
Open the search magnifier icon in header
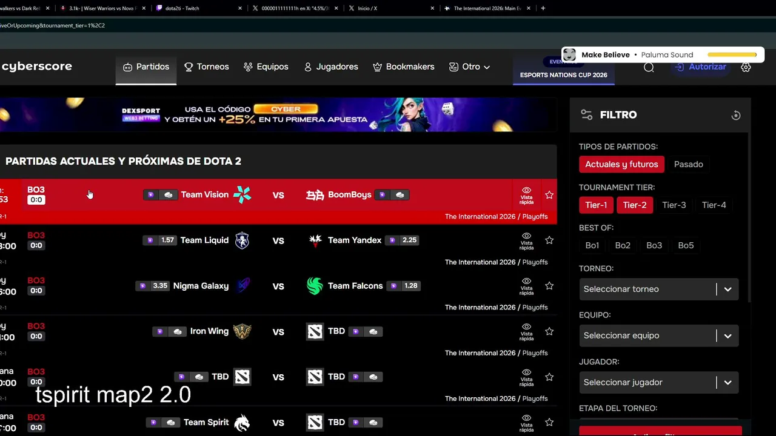[x=649, y=67]
